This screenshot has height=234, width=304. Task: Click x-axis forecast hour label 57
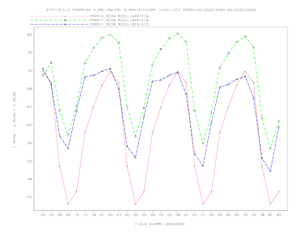[x=203, y=215]
